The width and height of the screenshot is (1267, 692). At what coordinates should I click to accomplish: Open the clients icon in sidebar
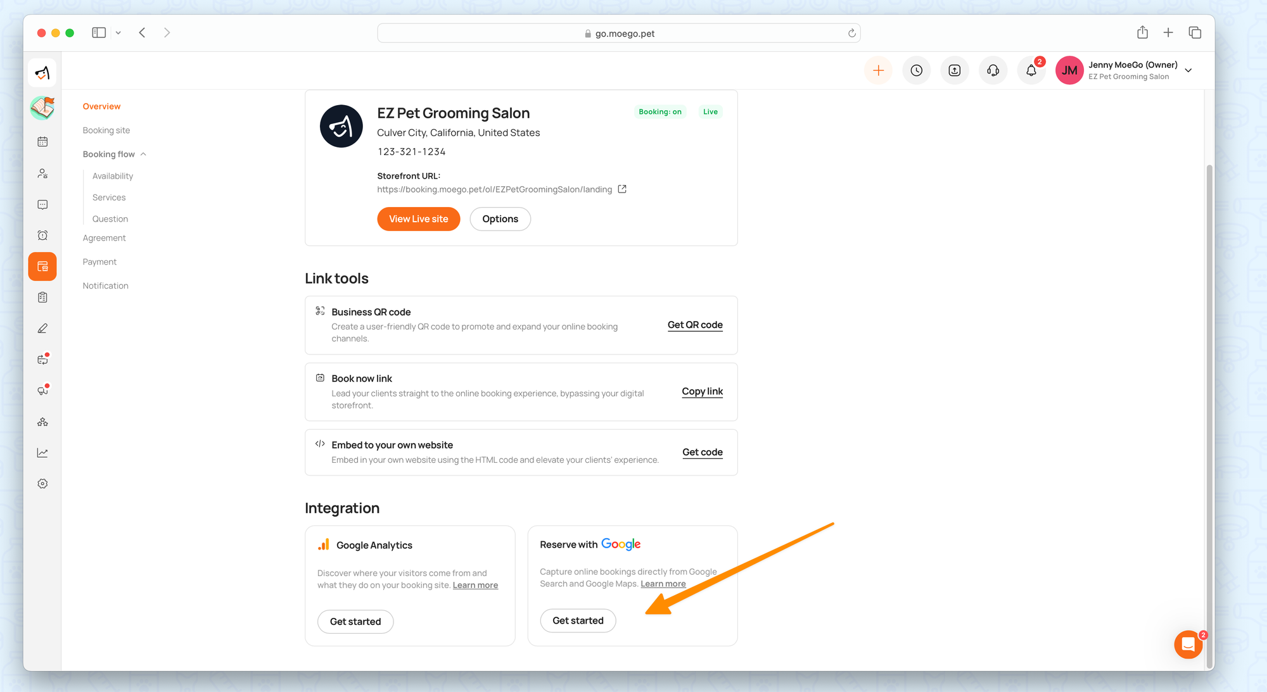pyautogui.click(x=42, y=173)
